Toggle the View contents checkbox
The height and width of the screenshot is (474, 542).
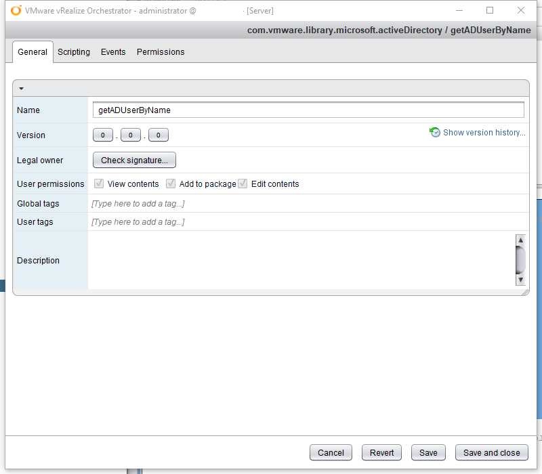(99, 184)
